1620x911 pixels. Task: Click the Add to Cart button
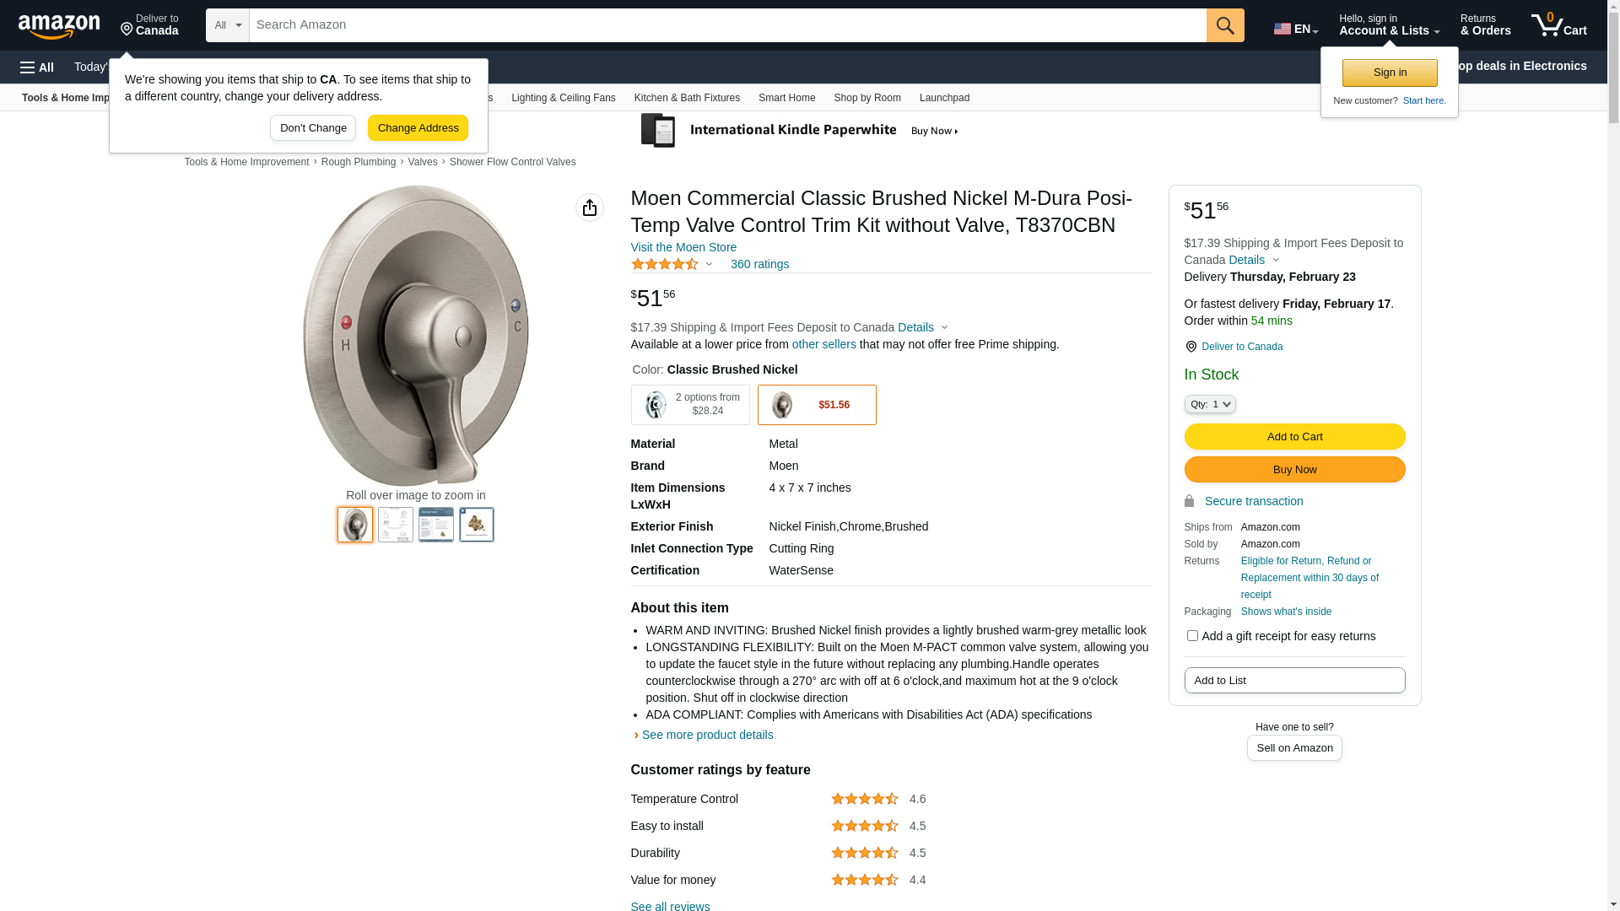tap(1294, 437)
